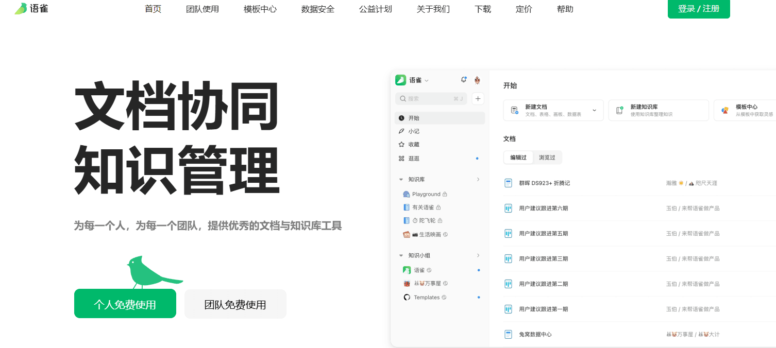Click the blue dot beside 逛逛
776x348 pixels.
coord(477,159)
